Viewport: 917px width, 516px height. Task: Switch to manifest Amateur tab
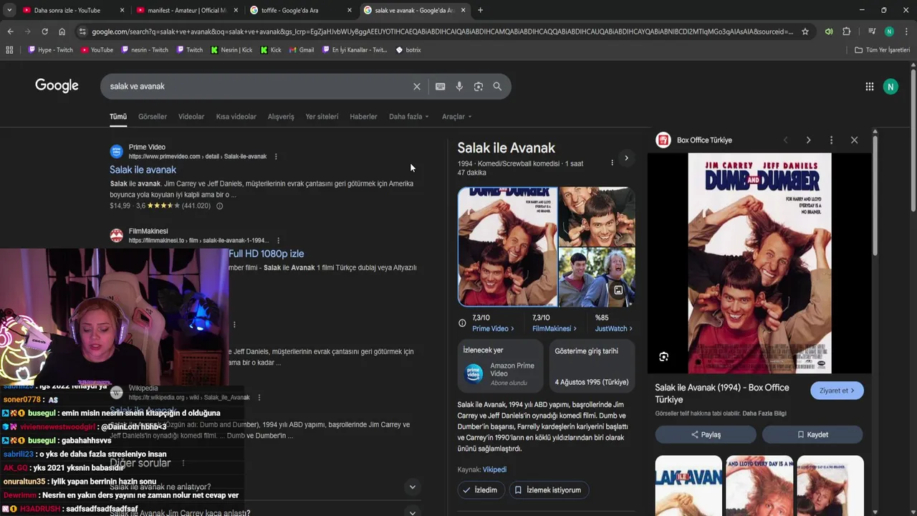[186, 10]
